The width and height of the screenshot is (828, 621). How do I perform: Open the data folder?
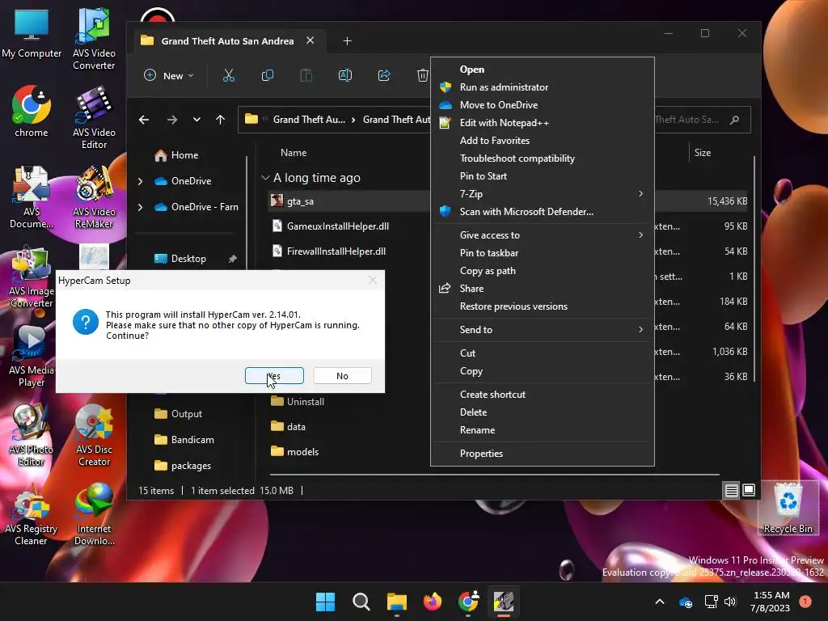pyautogui.click(x=289, y=427)
